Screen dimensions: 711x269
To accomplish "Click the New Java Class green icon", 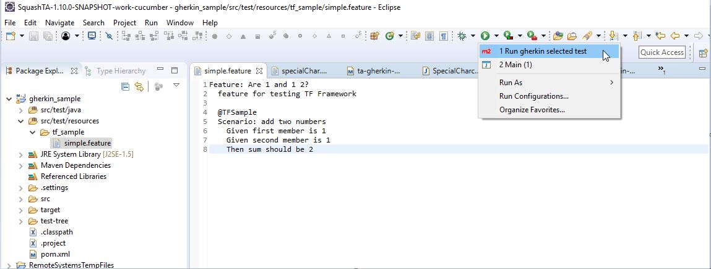I will 389,36.
